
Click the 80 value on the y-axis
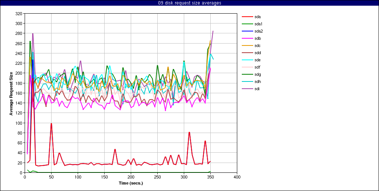coord(20,133)
